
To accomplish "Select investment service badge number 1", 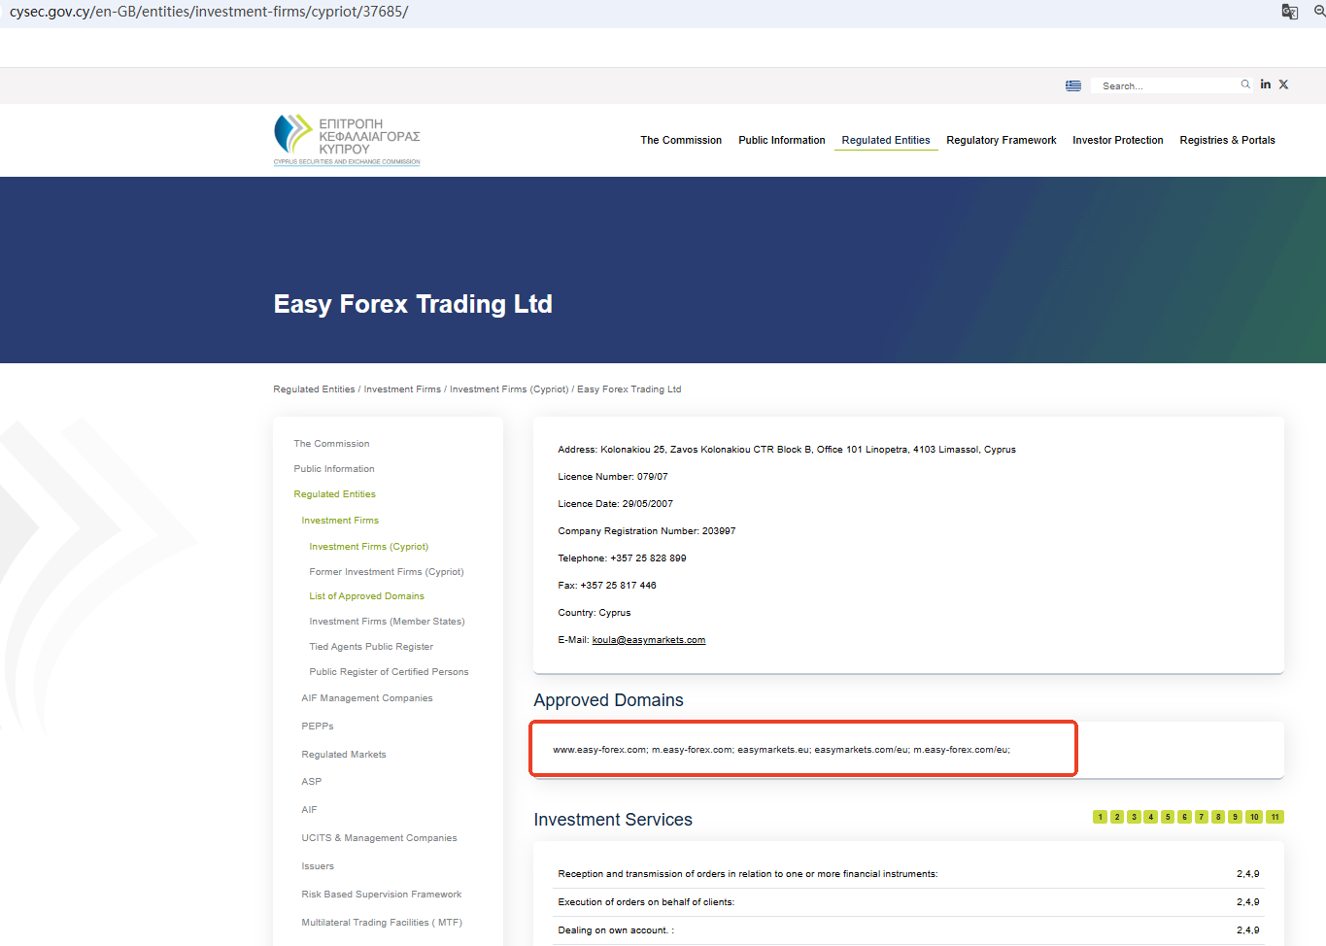I will click(1100, 817).
